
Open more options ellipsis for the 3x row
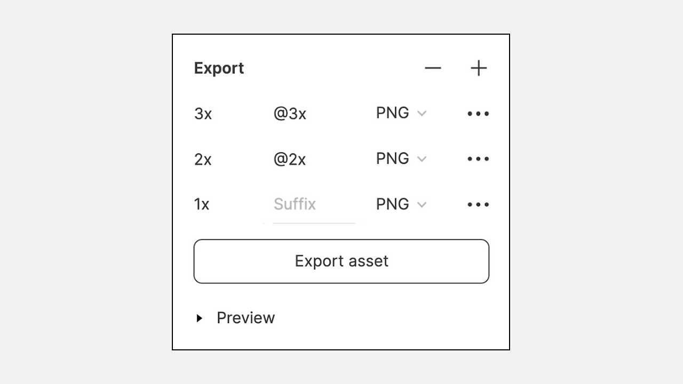pos(478,114)
